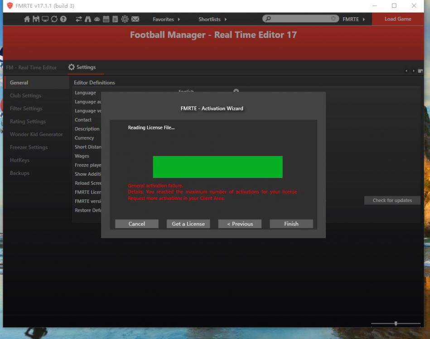This screenshot has height=339, width=430.
Task: Click Get a License button
Action: pos(188,224)
